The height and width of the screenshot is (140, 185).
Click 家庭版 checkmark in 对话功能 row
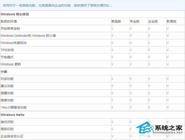click(x=112, y=79)
